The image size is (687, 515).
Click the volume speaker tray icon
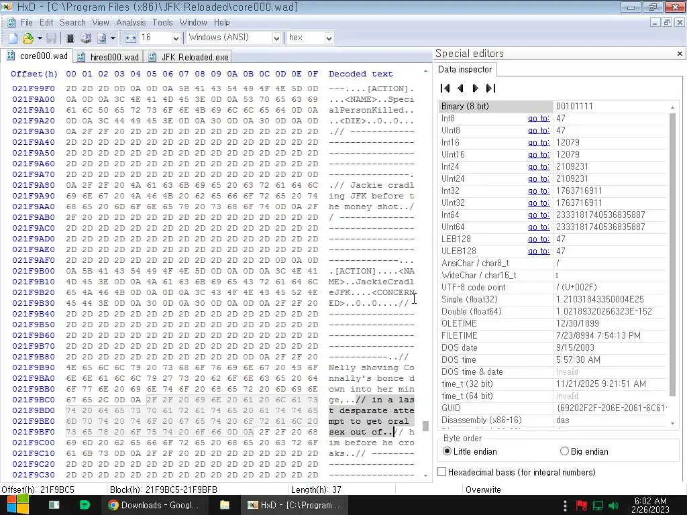[613, 506]
